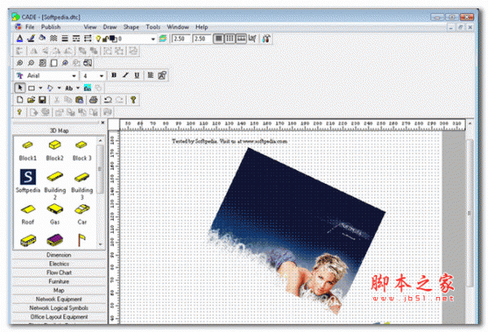Image resolution: width=488 pixels, height=332 pixels.
Task: Click the zoom out magnifier
Action: pos(31,63)
